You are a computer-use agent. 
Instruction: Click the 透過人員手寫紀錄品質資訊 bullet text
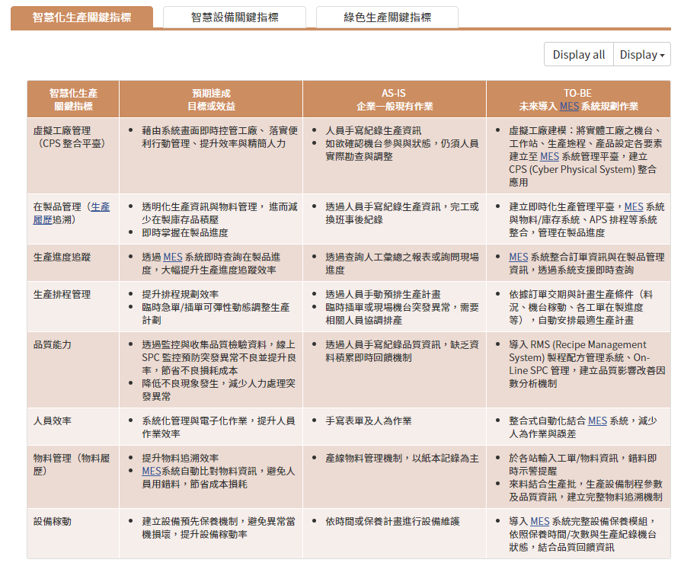[401, 351]
